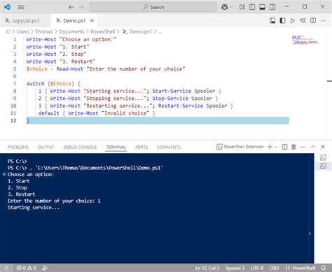
Task: Close the Demo.ps1 tab
Action: [x=92, y=20]
